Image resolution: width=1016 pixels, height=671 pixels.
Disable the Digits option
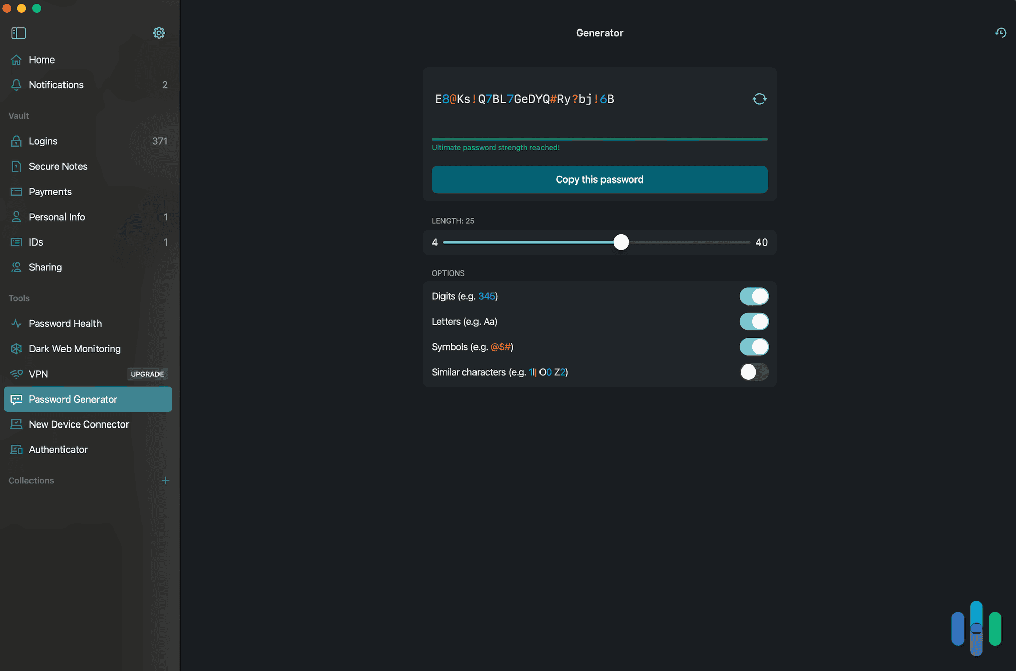(x=754, y=296)
